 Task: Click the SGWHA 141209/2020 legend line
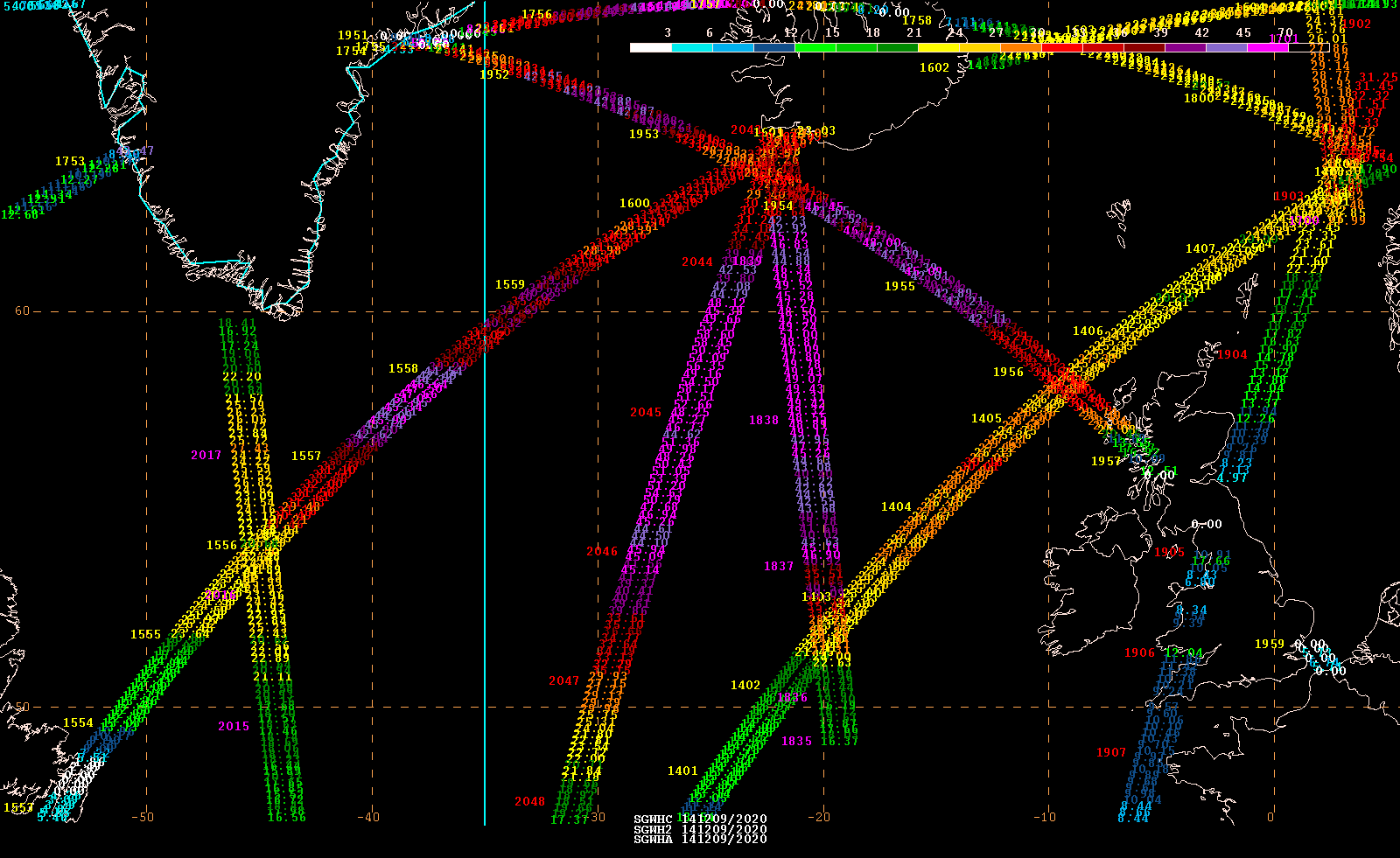[700, 839]
